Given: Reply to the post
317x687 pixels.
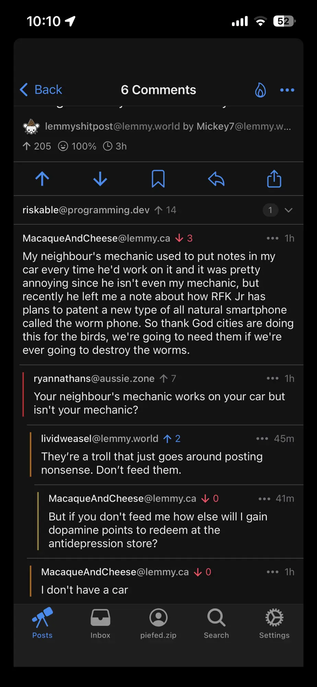Looking at the screenshot, I should (x=216, y=179).
